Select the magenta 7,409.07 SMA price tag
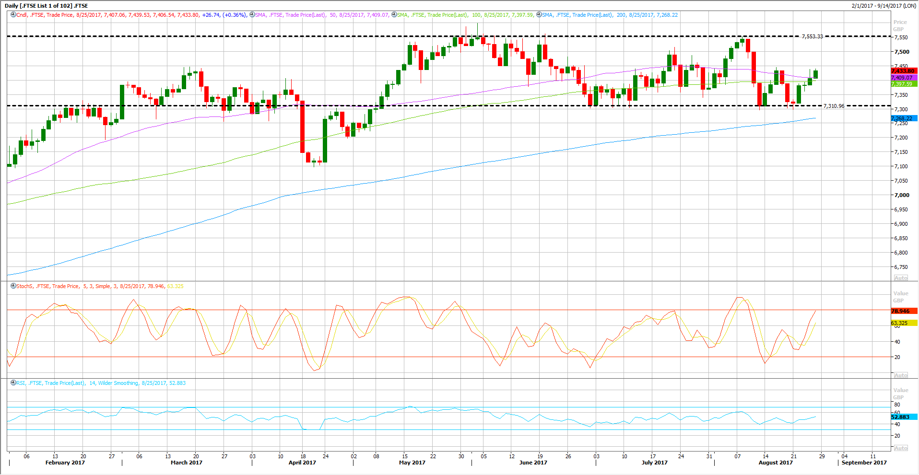This screenshot has width=919, height=475. click(x=903, y=78)
